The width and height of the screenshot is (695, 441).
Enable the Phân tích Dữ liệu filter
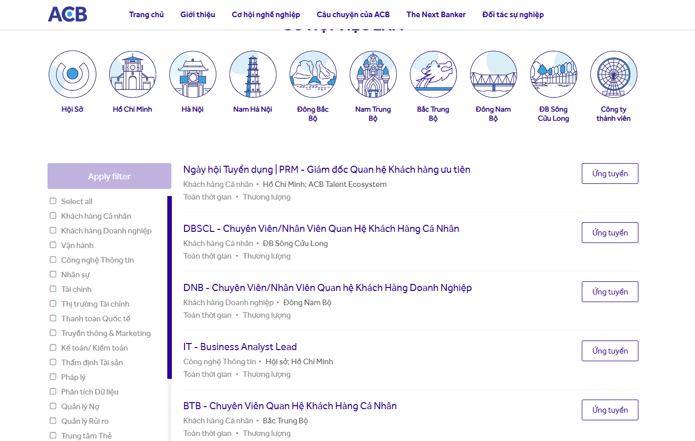pyautogui.click(x=53, y=391)
